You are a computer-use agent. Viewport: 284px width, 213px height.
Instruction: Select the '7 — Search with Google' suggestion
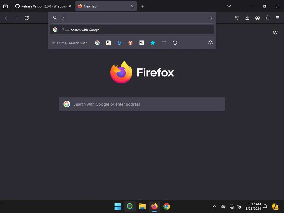click(x=132, y=30)
